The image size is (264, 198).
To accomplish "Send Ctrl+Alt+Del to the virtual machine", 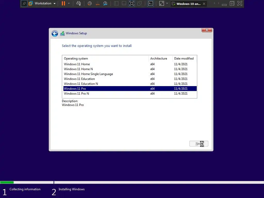I will point(79,3).
